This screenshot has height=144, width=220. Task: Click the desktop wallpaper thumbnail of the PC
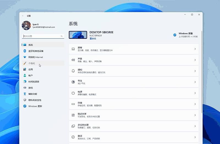(x=78, y=35)
